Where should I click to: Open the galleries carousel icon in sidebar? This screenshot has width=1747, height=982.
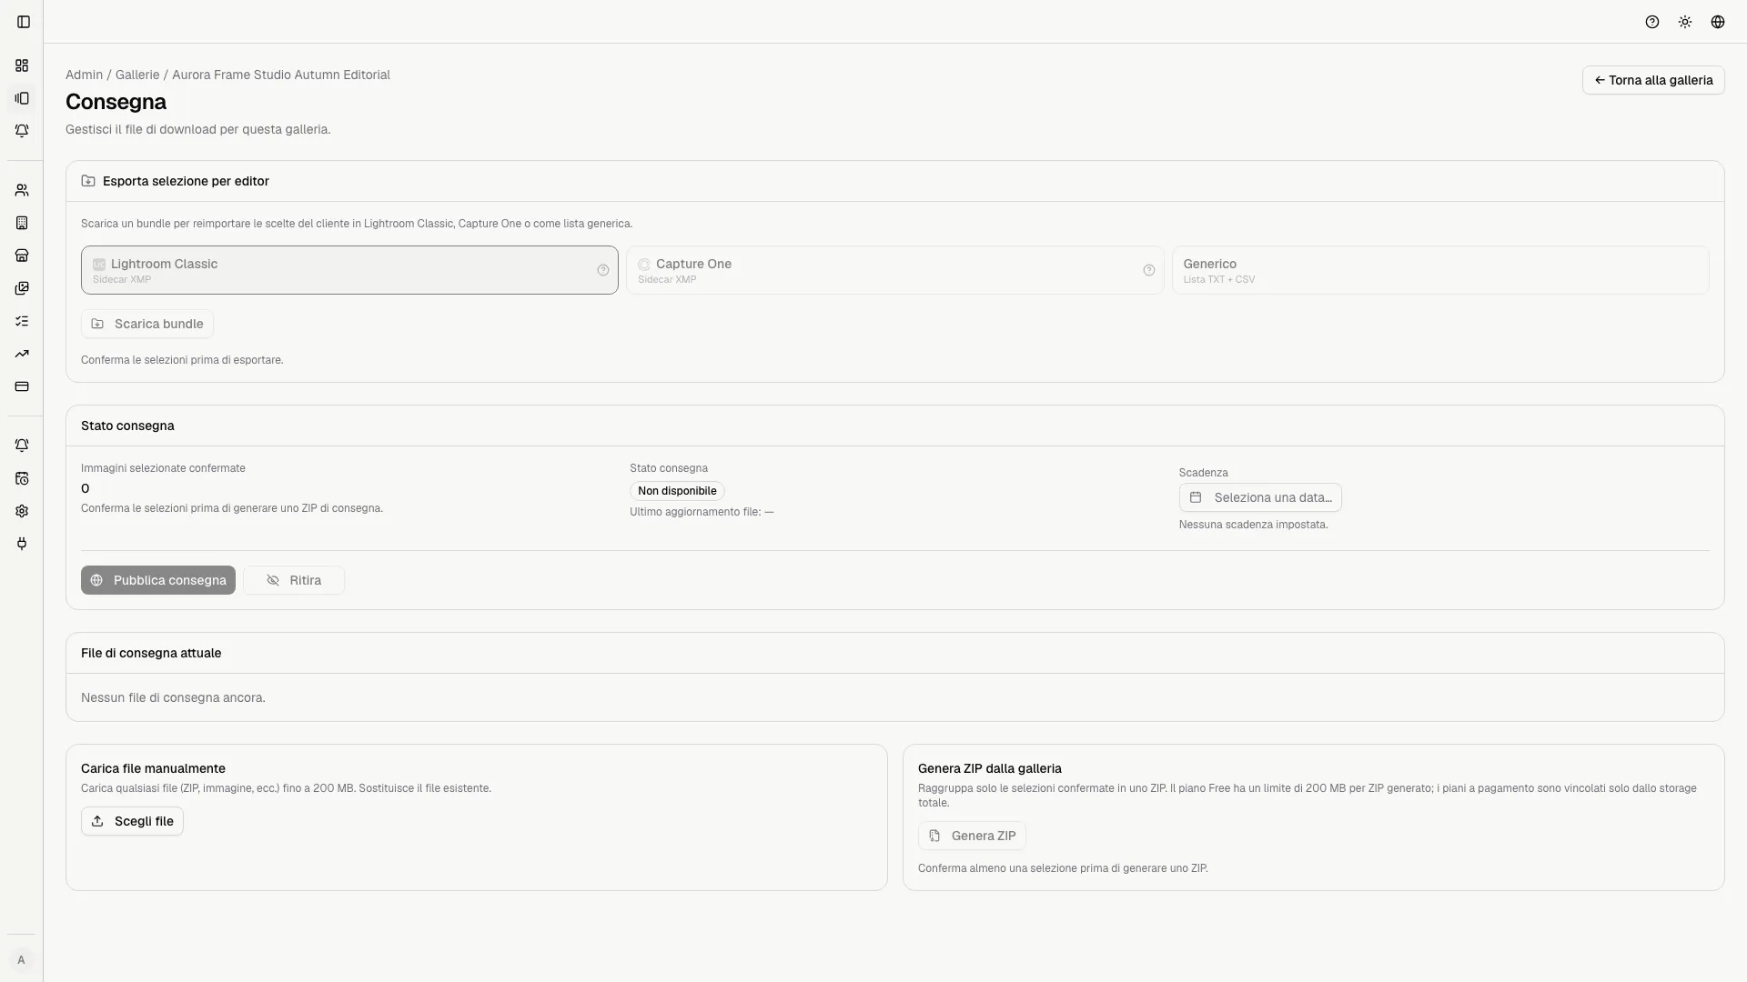(x=22, y=98)
